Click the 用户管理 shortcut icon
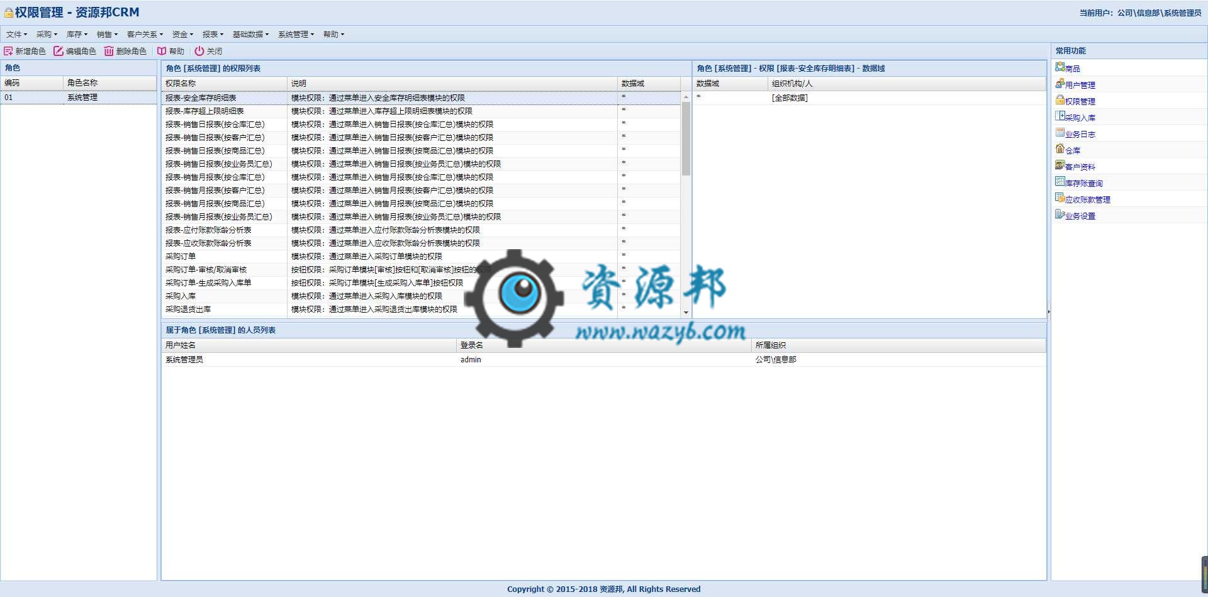Viewport: 1208px width, 597px height. coord(1060,83)
